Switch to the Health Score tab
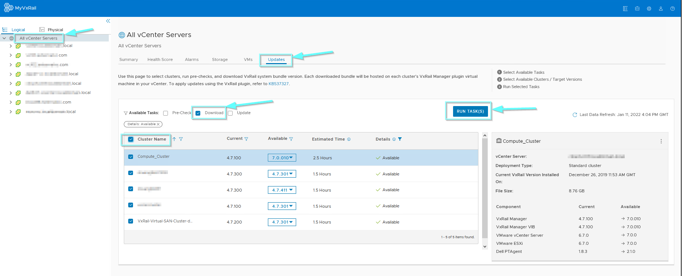This screenshot has height=276, width=682. tap(160, 59)
